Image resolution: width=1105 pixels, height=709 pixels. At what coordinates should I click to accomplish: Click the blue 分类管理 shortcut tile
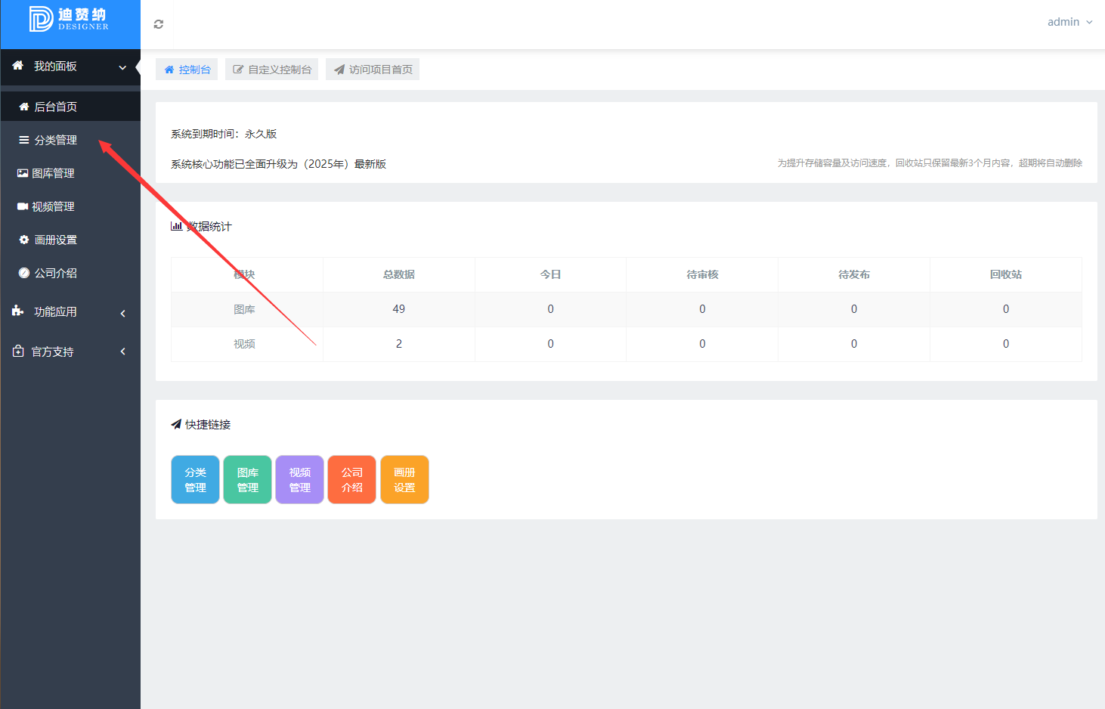tap(196, 479)
